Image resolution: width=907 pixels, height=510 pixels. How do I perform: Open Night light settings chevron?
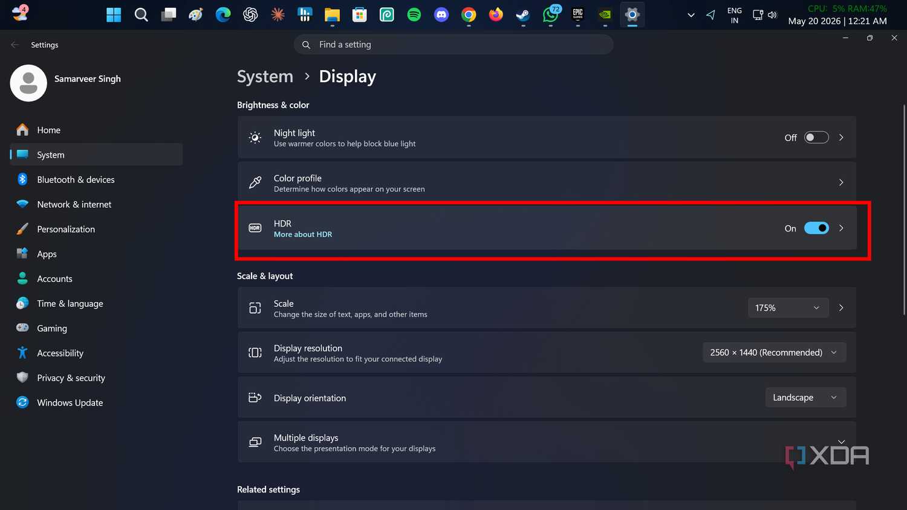841,138
